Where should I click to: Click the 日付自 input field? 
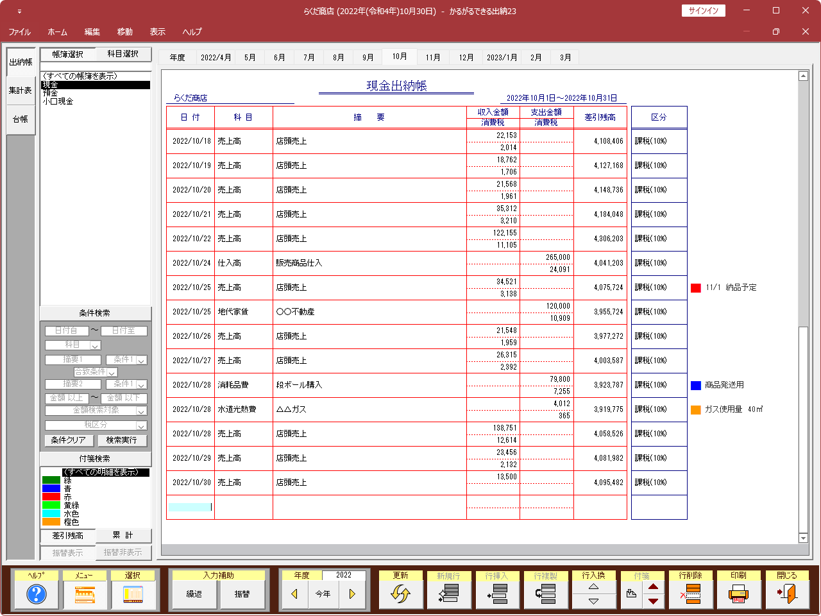coord(67,331)
